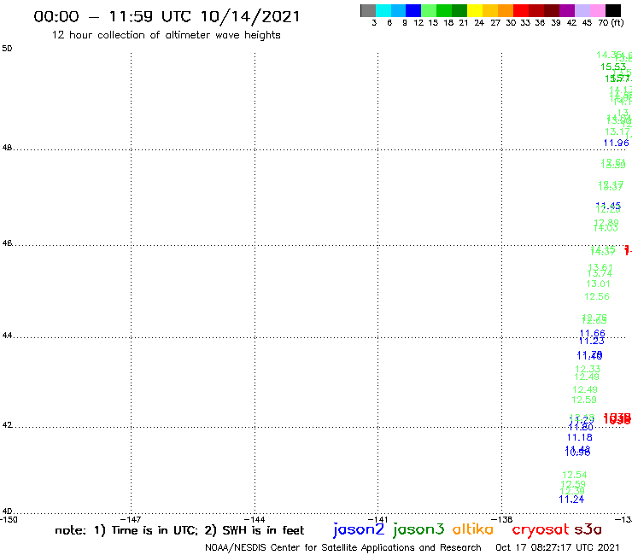Click the 15.53 wave height value
632x555 pixels.
[x=613, y=67]
